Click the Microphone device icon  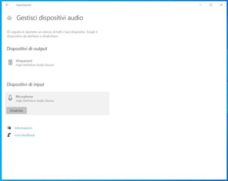point(10,98)
